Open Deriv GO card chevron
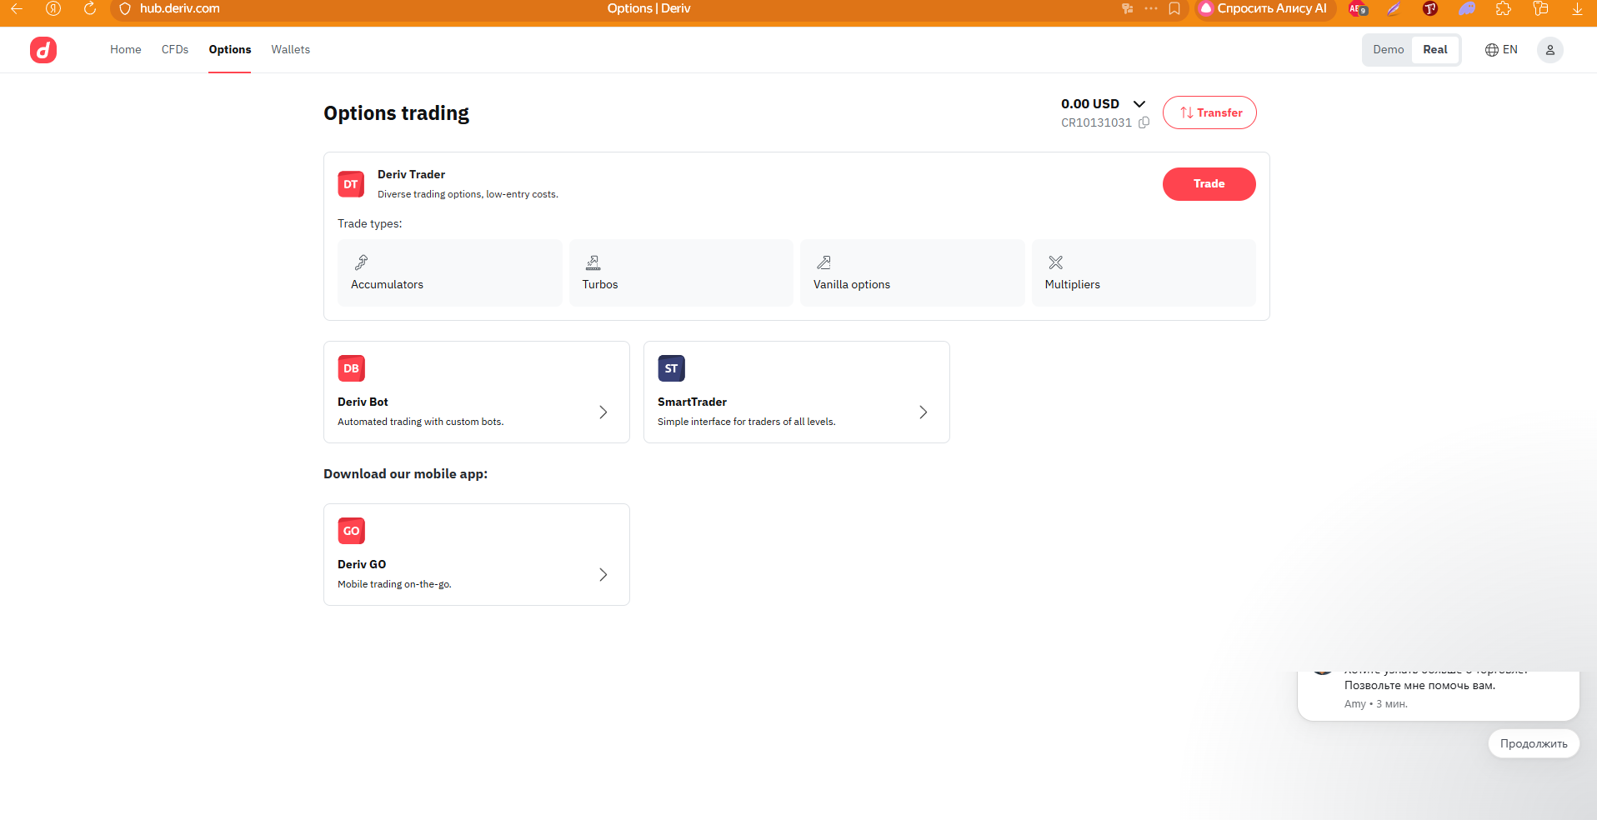Viewport: 1597px width, 820px height. tap(603, 574)
